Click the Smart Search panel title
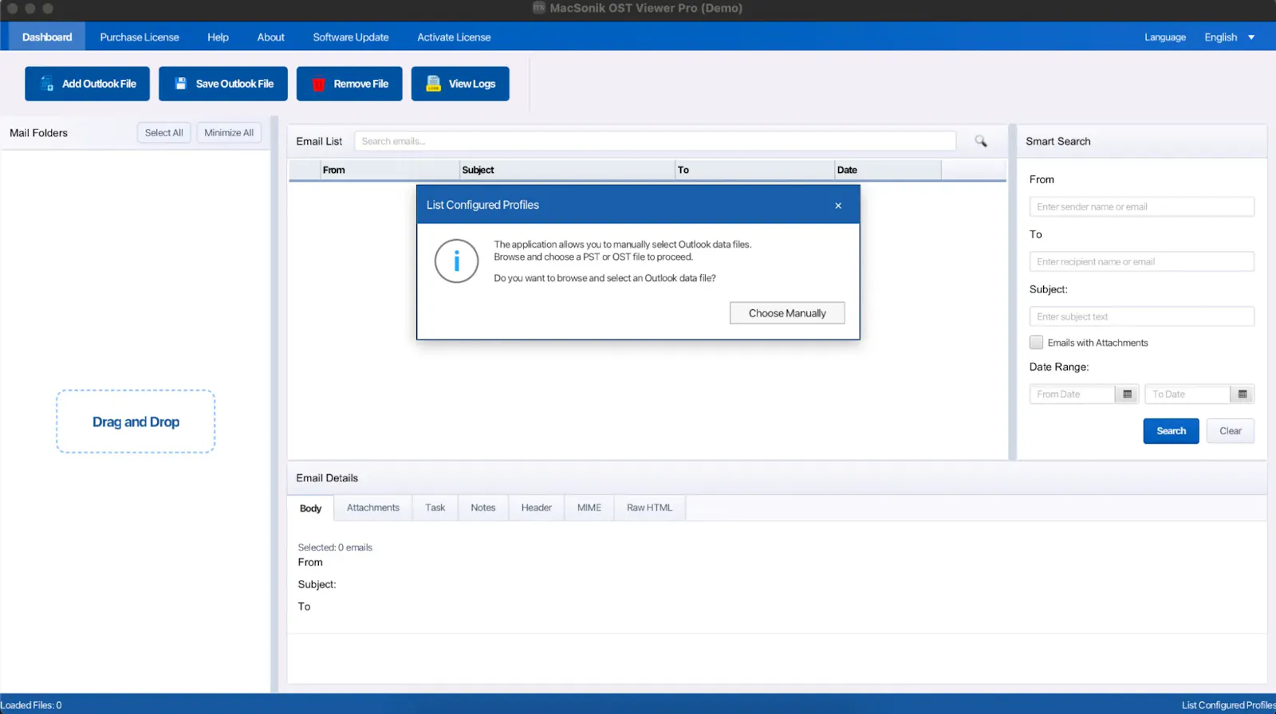Image resolution: width=1276 pixels, height=714 pixels. tap(1057, 141)
